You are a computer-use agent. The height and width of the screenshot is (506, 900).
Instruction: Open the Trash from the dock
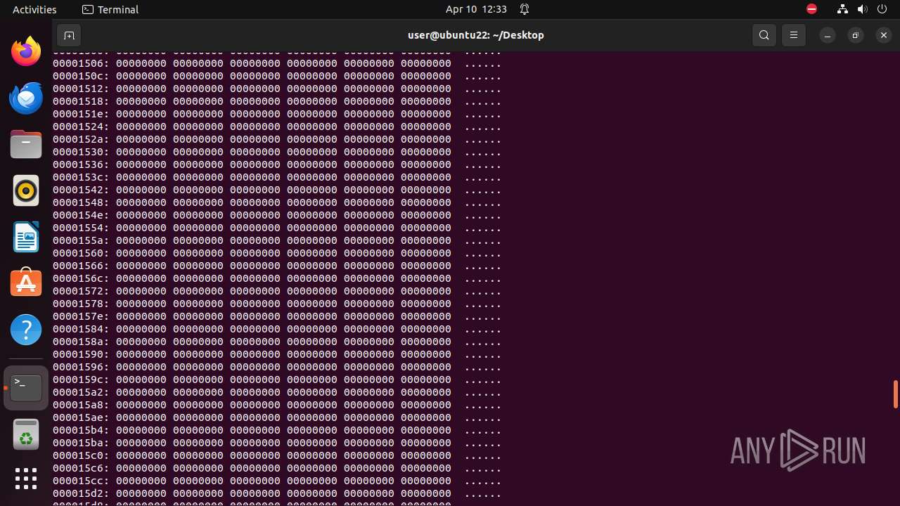(x=26, y=434)
